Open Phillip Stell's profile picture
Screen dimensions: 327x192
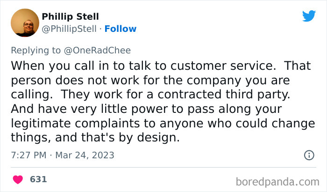[x=24, y=22]
